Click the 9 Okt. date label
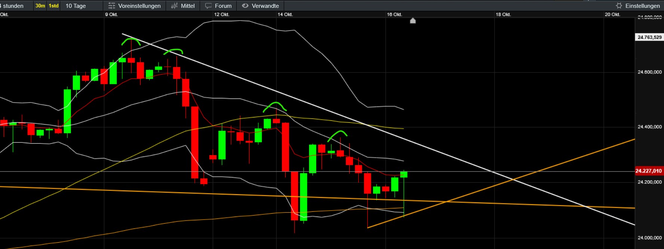This screenshot has width=664, height=249. (x=111, y=15)
